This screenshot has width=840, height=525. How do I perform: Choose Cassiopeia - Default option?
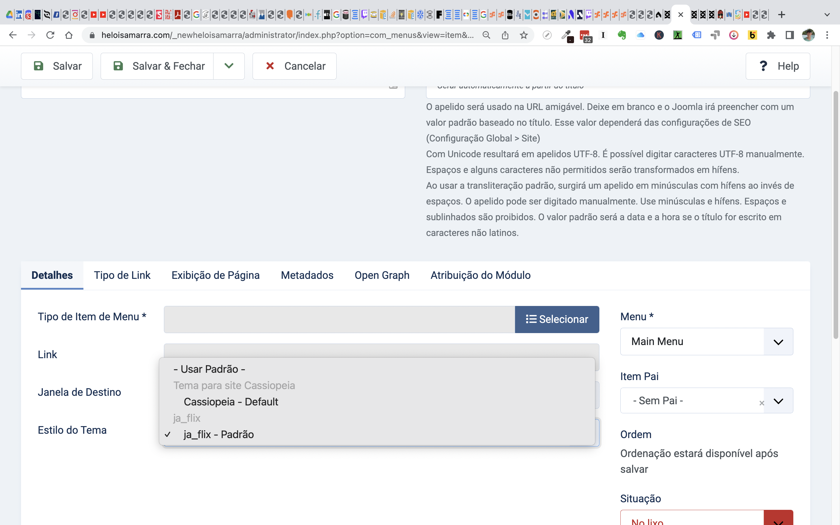(x=231, y=402)
